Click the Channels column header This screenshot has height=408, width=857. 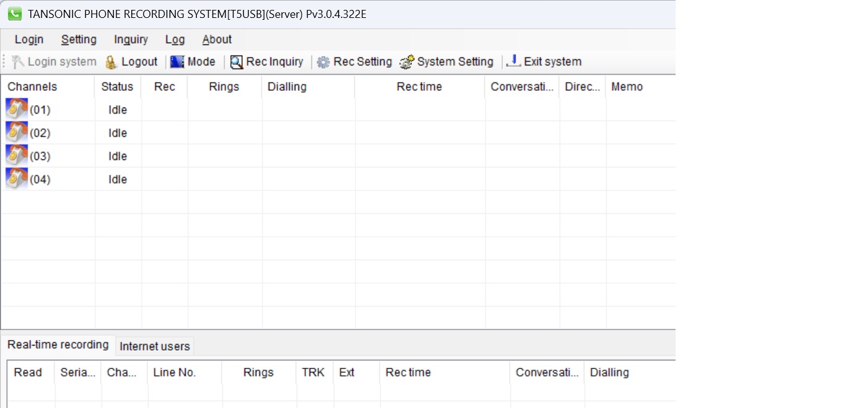click(32, 87)
